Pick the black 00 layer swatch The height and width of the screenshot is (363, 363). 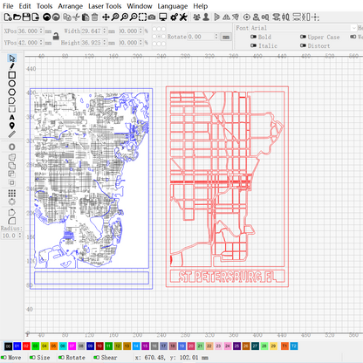pos(8,346)
